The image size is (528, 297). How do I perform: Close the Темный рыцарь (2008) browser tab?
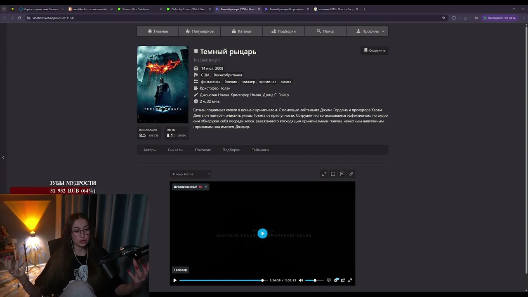(259, 9)
